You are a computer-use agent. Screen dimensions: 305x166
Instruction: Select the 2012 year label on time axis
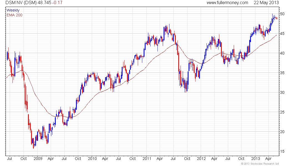click(201, 159)
